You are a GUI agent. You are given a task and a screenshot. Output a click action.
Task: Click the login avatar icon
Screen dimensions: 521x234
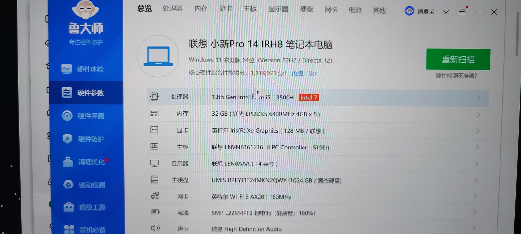(x=409, y=11)
